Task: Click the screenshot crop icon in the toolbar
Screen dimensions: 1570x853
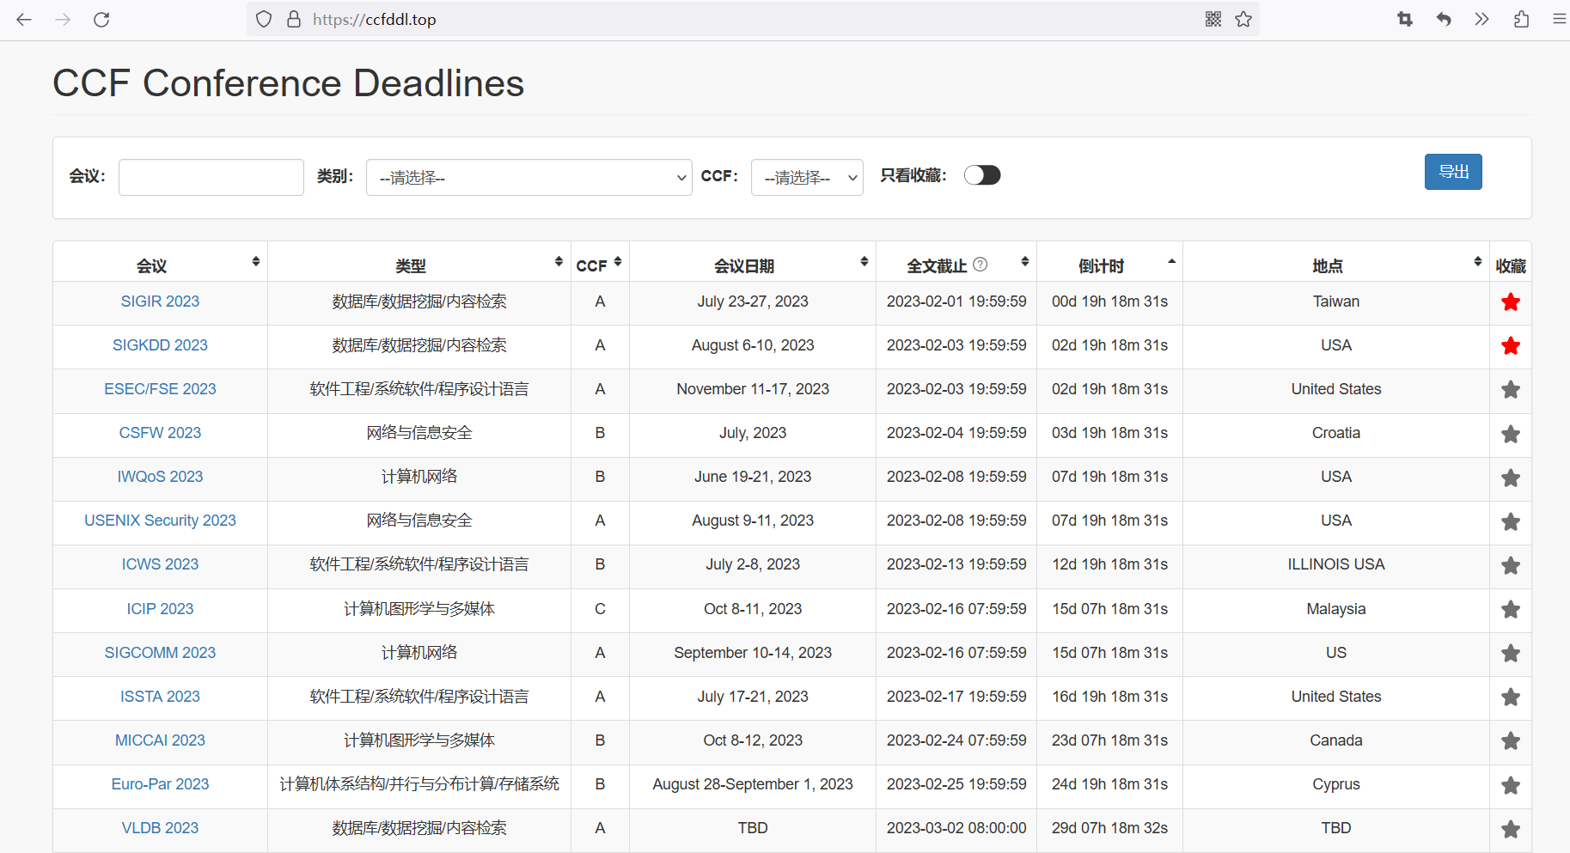Action: click(x=1405, y=19)
